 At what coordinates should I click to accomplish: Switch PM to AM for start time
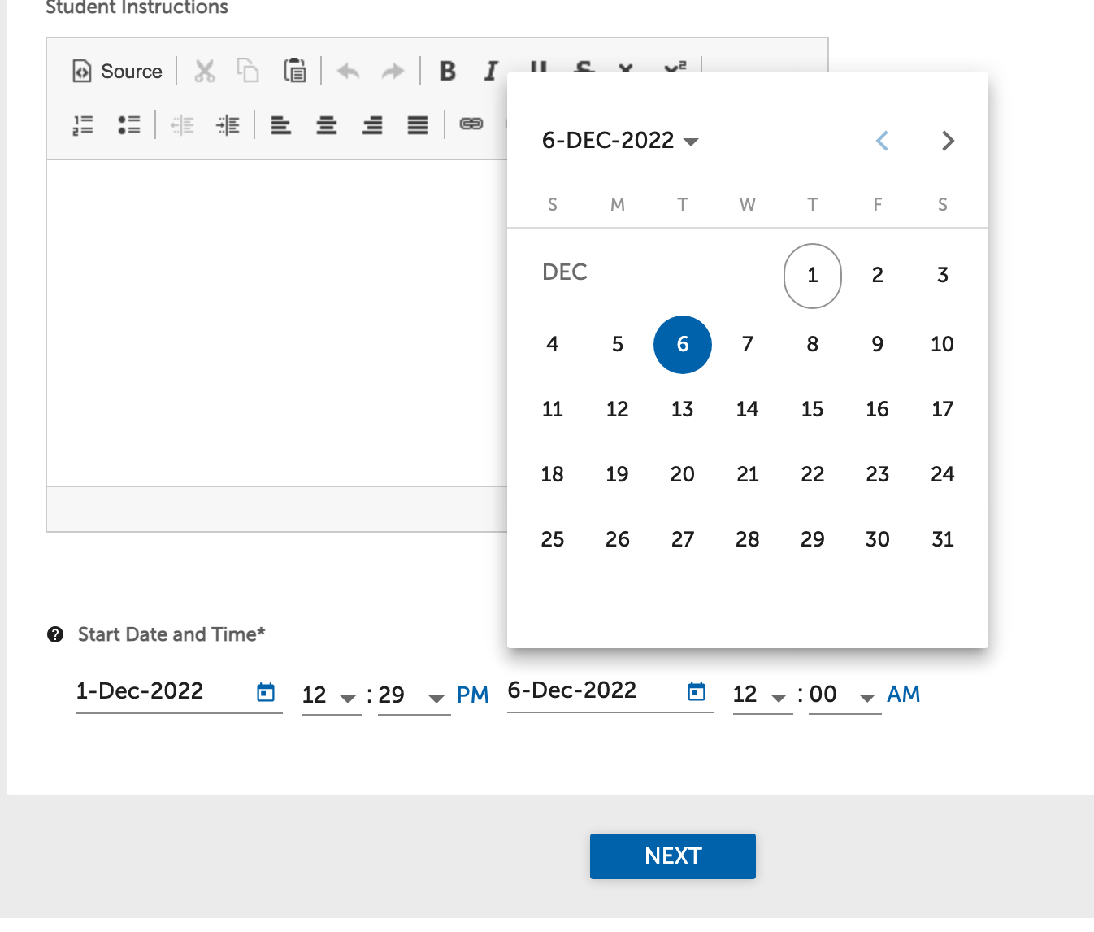tap(473, 694)
